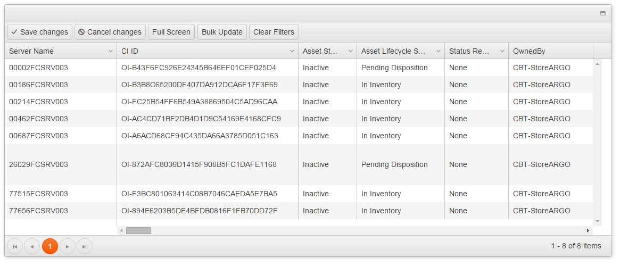
Task: Go to the first page of results
Action: 15,246
